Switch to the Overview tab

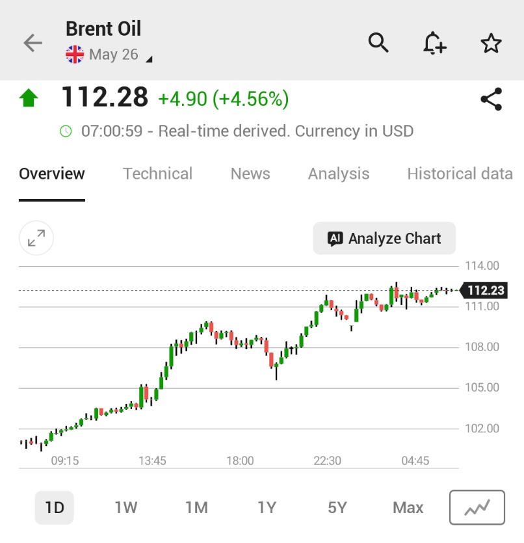(x=52, y=174)
